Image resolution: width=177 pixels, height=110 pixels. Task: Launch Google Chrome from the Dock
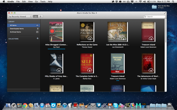click(25, 105)
